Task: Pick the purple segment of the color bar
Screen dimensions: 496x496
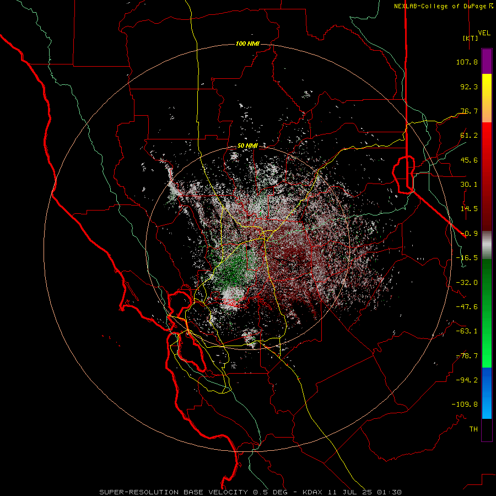Action: (x=487, y=61)
